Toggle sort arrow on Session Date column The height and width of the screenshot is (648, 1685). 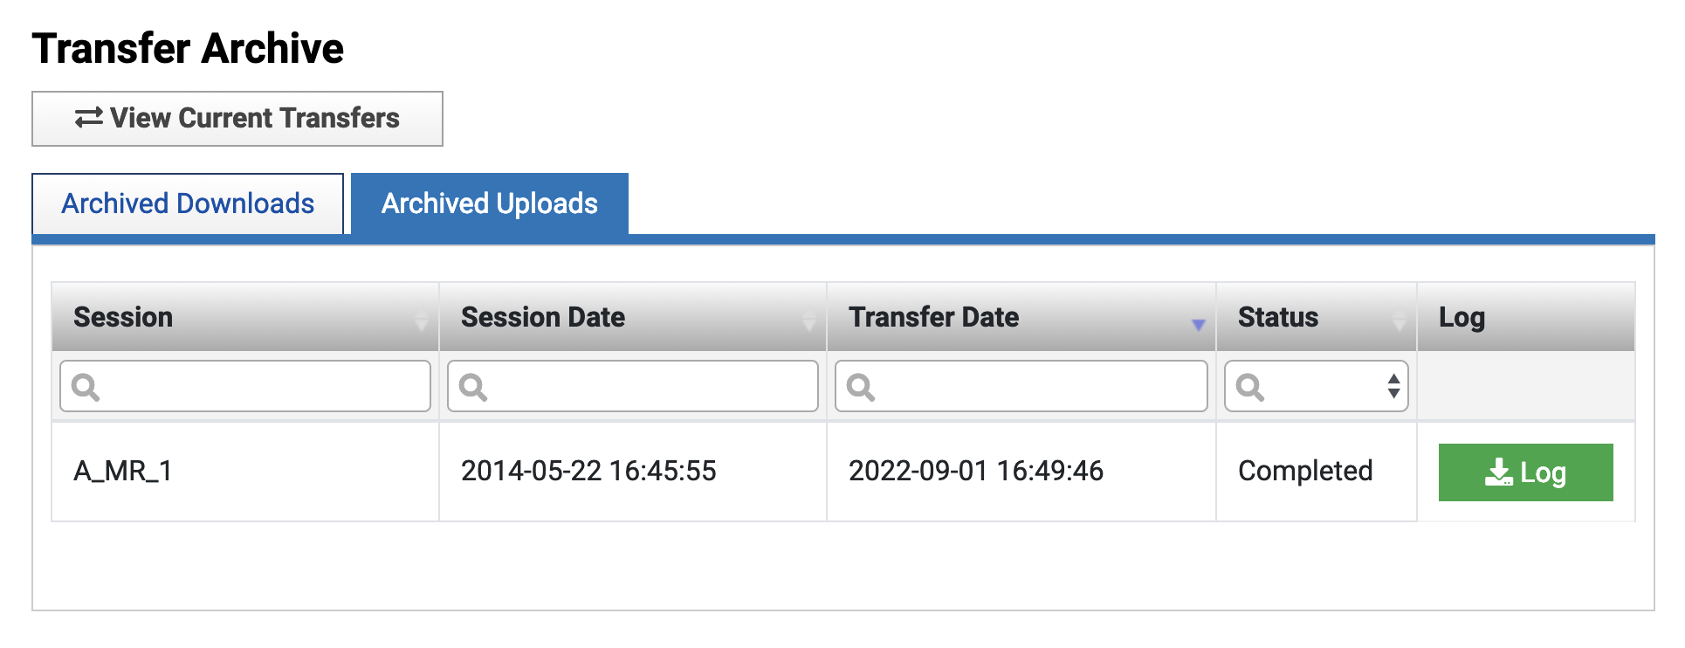(808, 321)
